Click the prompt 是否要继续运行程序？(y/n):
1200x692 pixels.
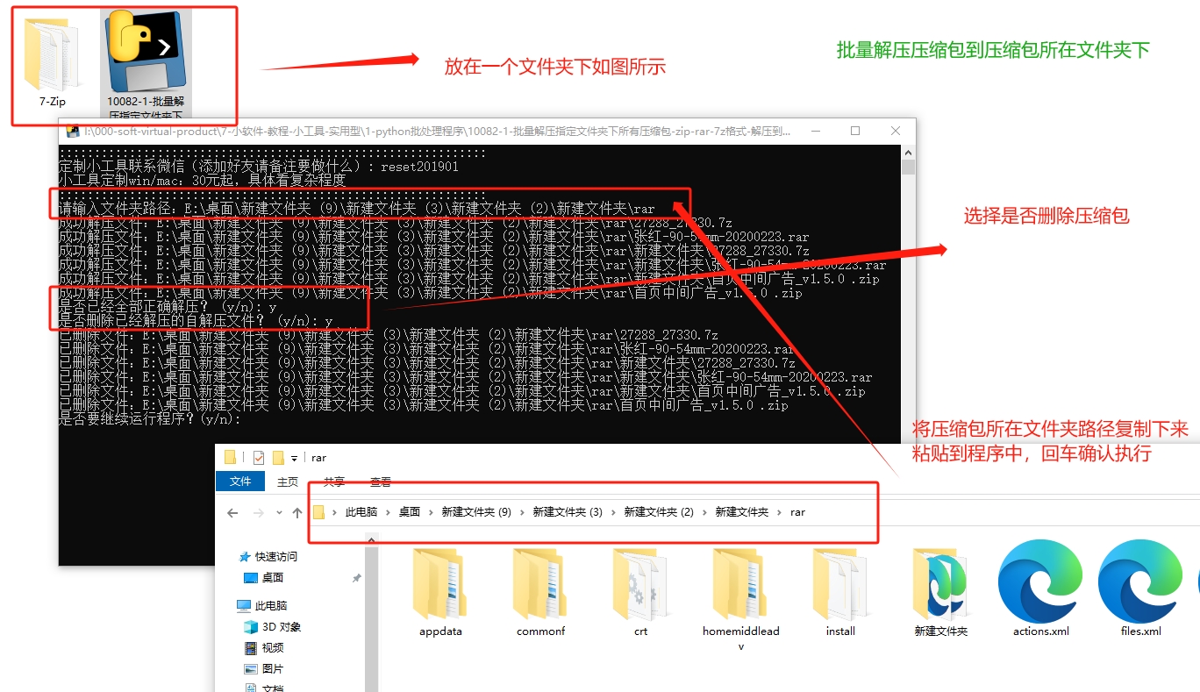tap(149, 419)
